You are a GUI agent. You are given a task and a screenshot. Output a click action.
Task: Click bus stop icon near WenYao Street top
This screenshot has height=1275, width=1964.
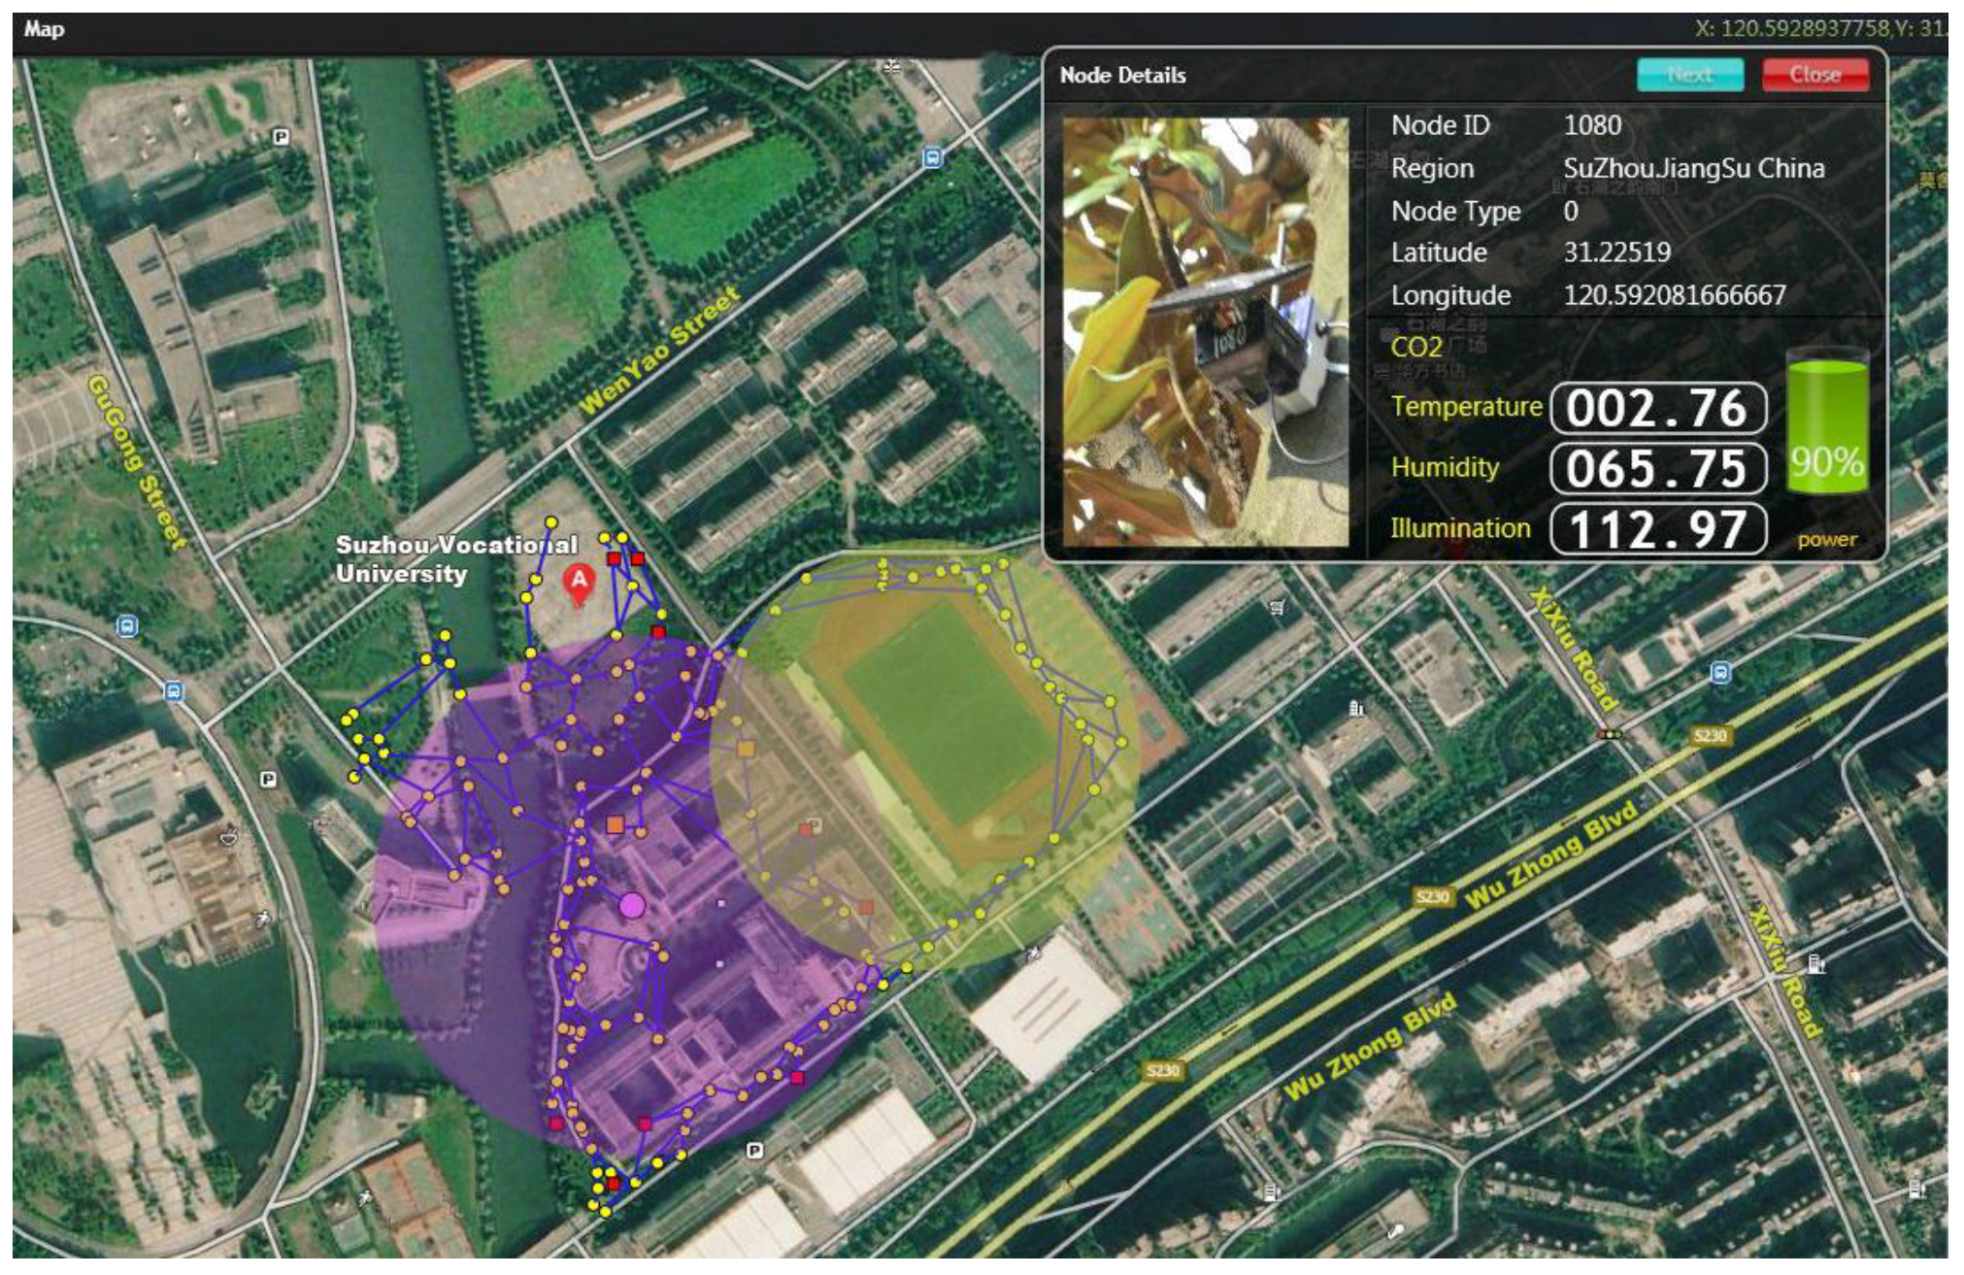point(932,157)
